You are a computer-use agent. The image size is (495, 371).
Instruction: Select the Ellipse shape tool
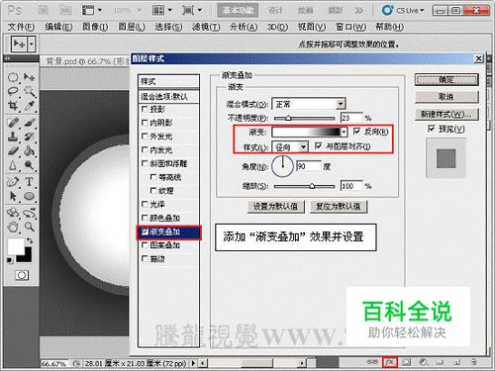click(29, 196)
